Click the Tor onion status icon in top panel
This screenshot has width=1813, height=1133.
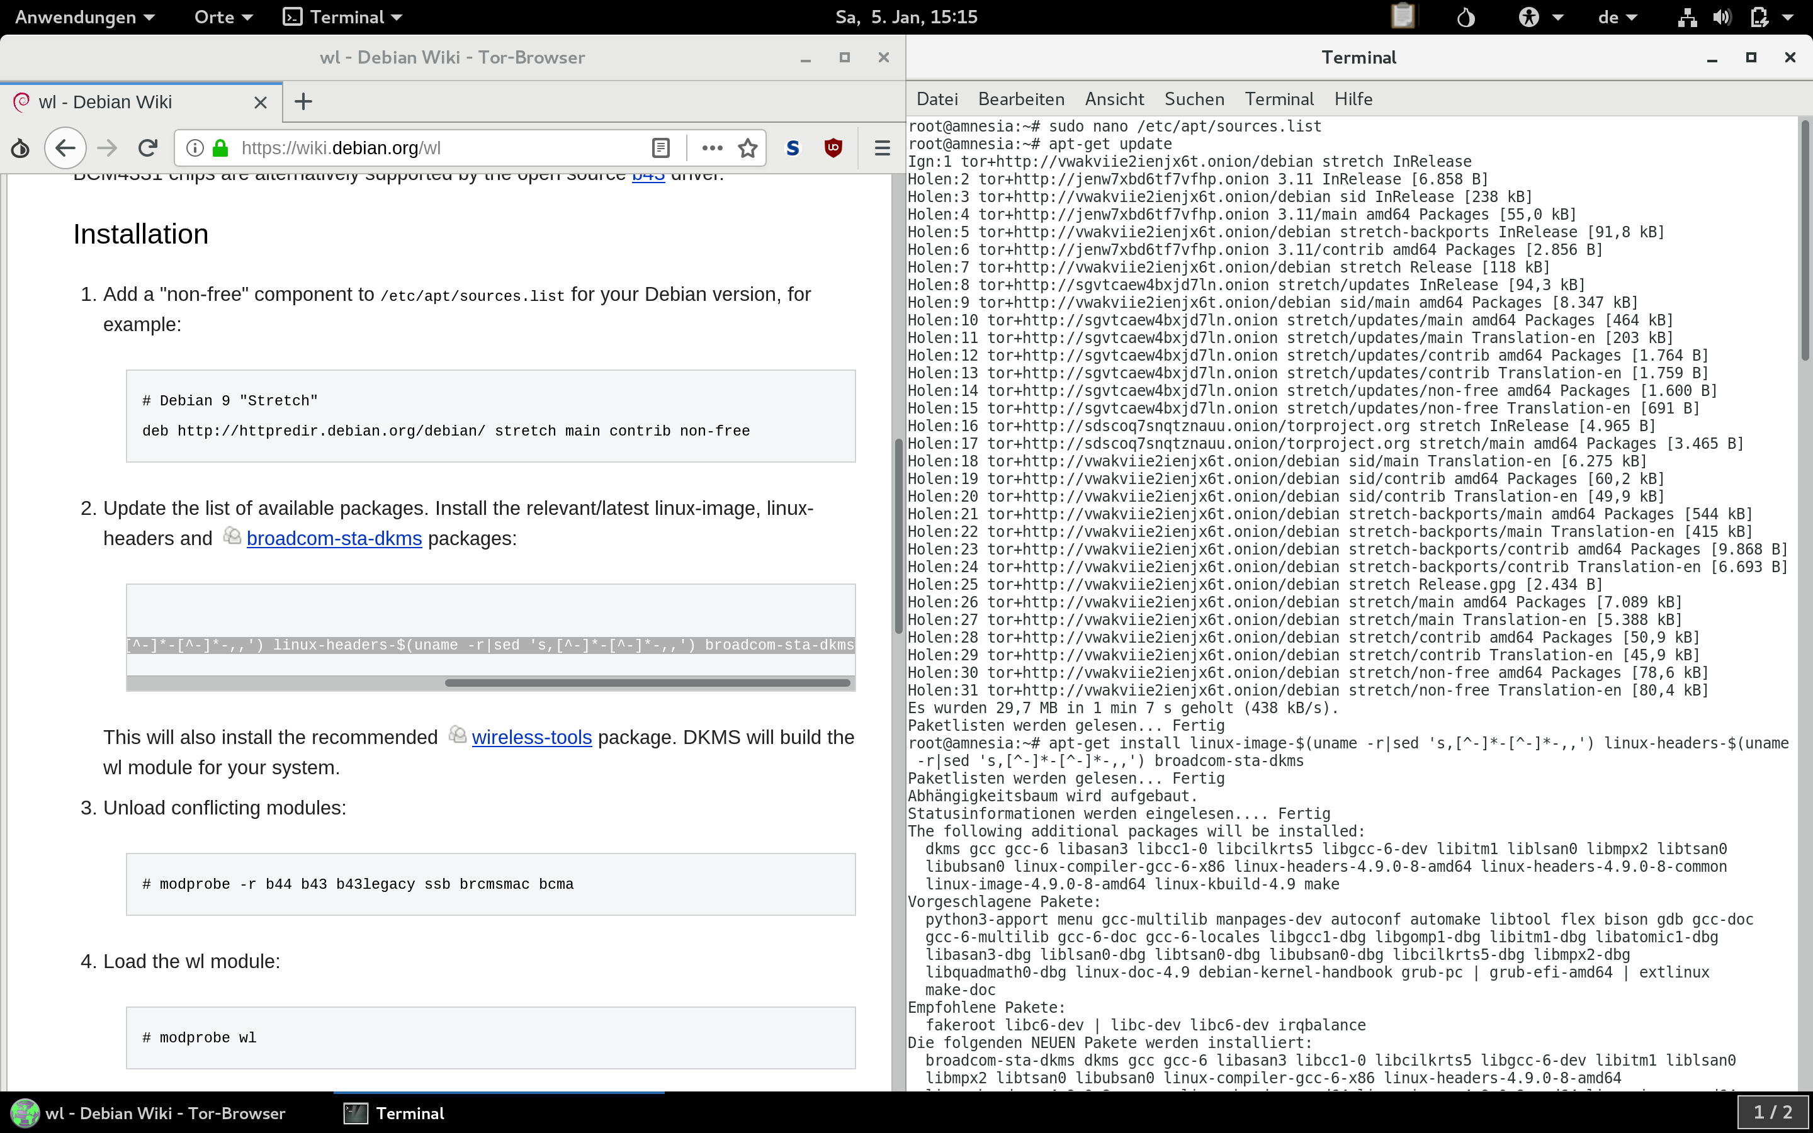[1466, 16]
